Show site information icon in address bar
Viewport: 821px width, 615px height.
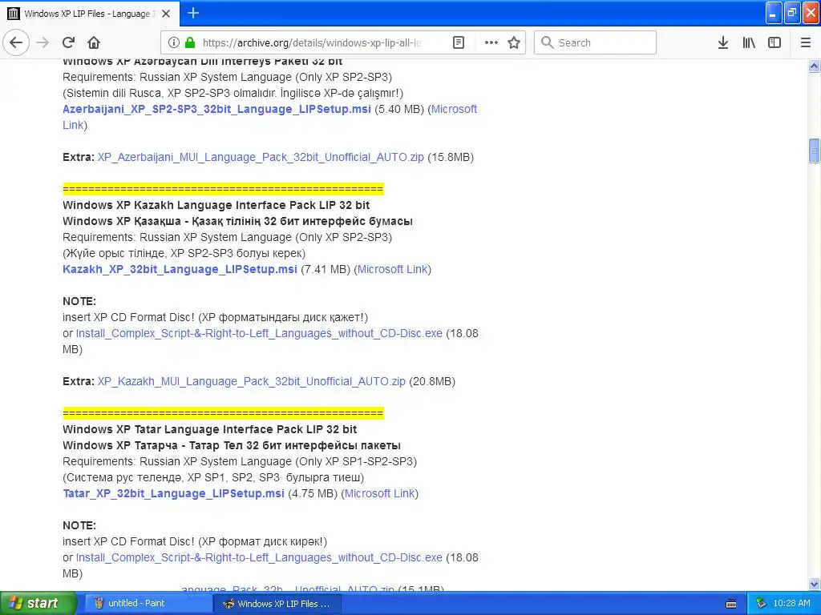174,42
